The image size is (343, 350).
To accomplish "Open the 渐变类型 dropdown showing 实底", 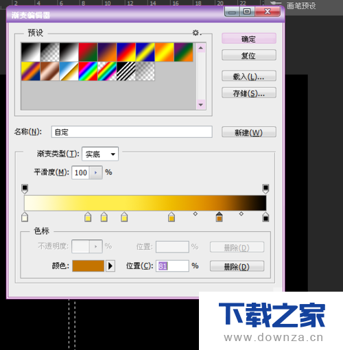I will [100, 154].
